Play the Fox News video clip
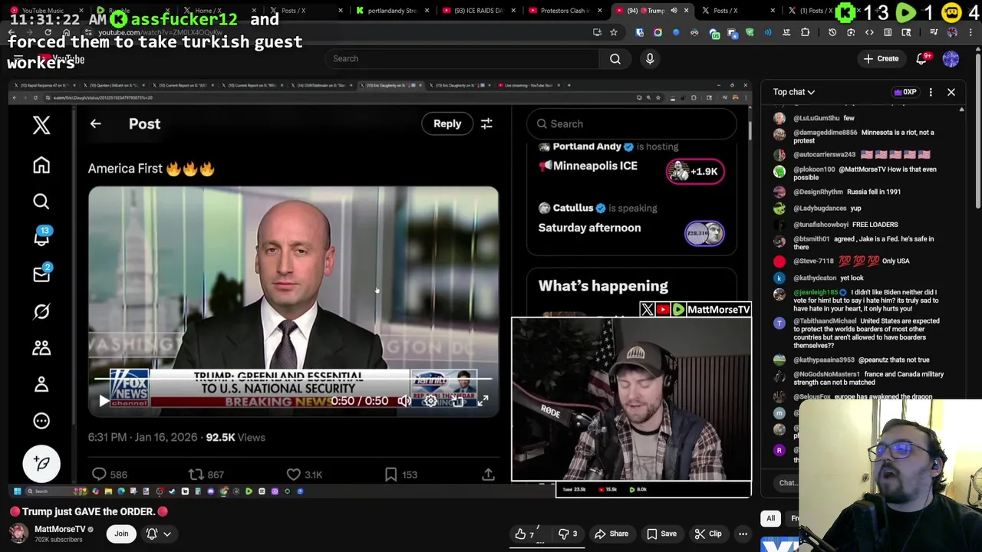This screenshot has height=552, width=982. click(x=104, y=401)
